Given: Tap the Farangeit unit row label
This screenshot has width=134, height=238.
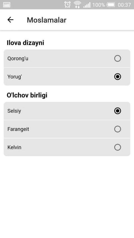Looking at the screenshot, I should (18, 129).
